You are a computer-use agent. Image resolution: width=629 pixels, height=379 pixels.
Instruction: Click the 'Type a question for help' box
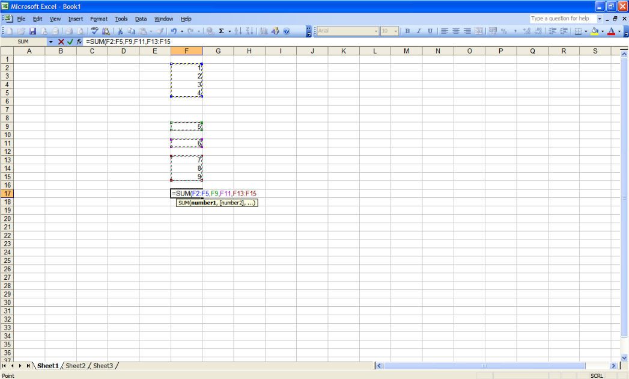562,19
